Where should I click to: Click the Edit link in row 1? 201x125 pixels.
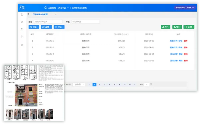point(180,41)
